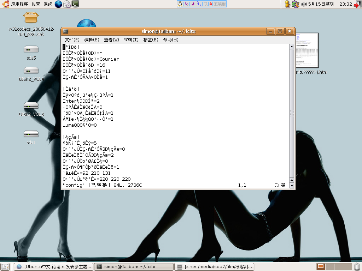This screenshot has height=271, width=362.
Task: Click the line ending in =92 210 131
Action: pyautogui.click(x=87, y=173)
